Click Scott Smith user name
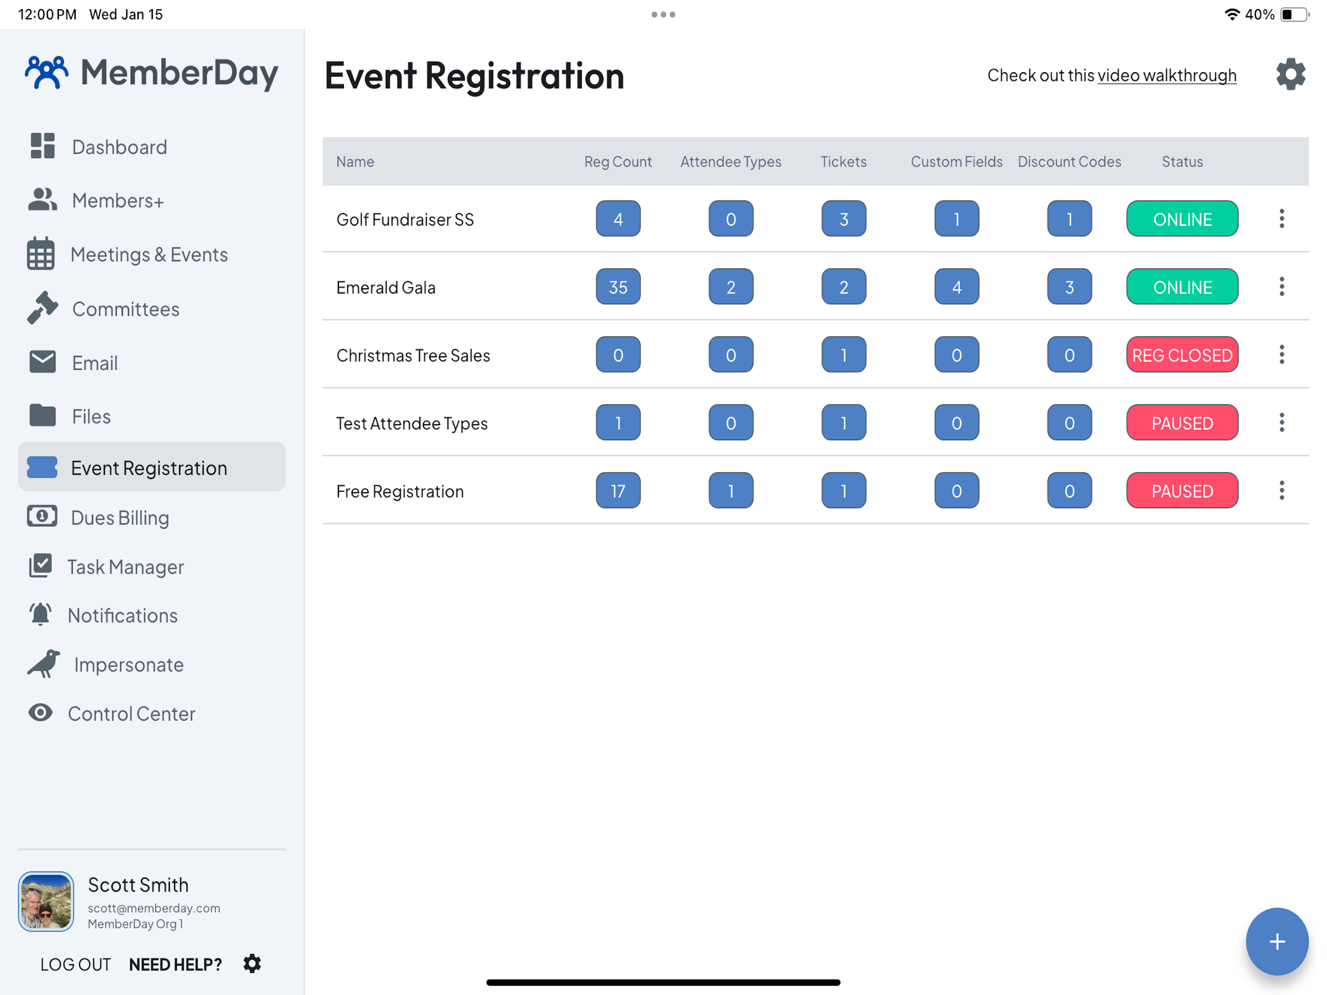Viewport: 1327px width, 995px height. click(138, 885)
